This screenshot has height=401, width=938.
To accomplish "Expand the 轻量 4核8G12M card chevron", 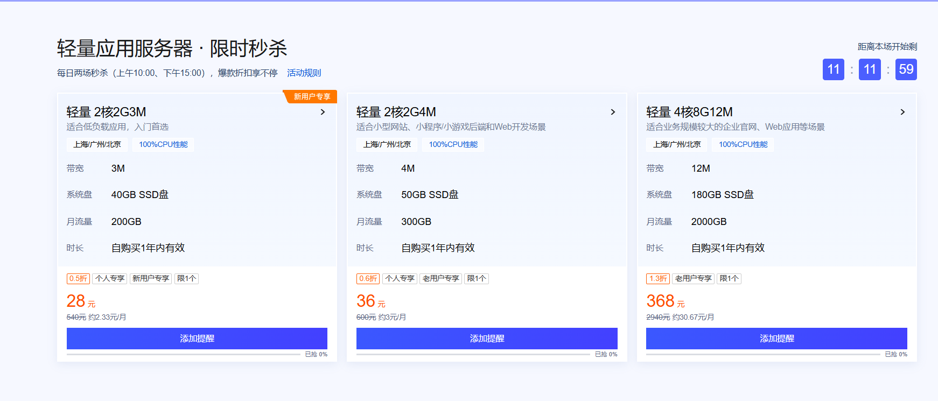I will click(x=903, y=112).
